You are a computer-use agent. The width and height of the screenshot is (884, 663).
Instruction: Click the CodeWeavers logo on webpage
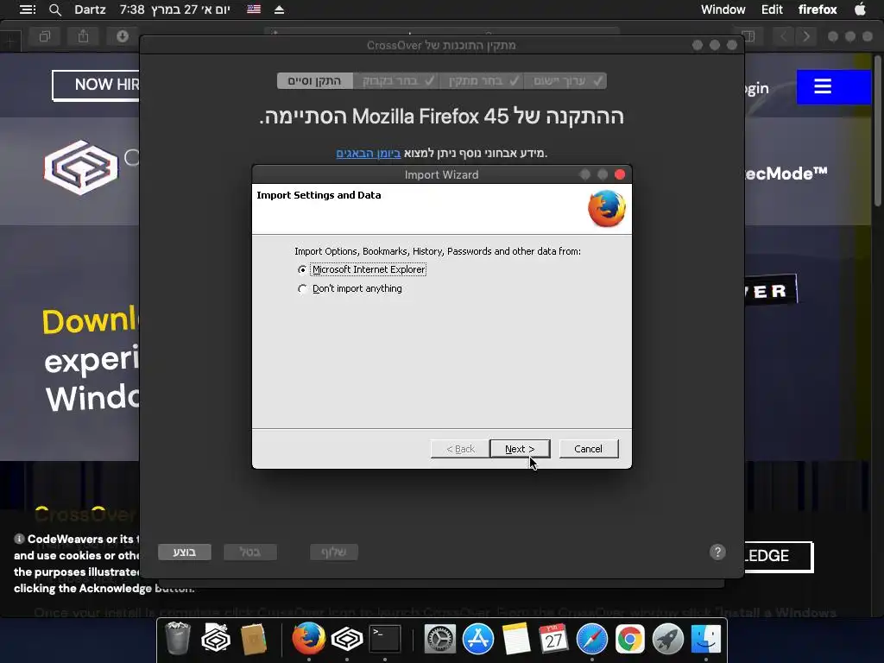coord(80,167)
